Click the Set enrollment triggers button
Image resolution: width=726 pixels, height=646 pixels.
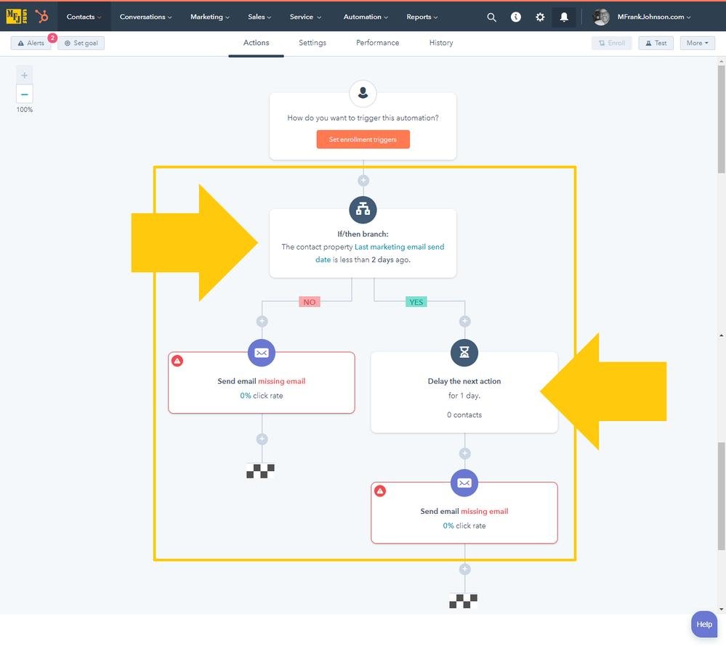click(363, 139)
